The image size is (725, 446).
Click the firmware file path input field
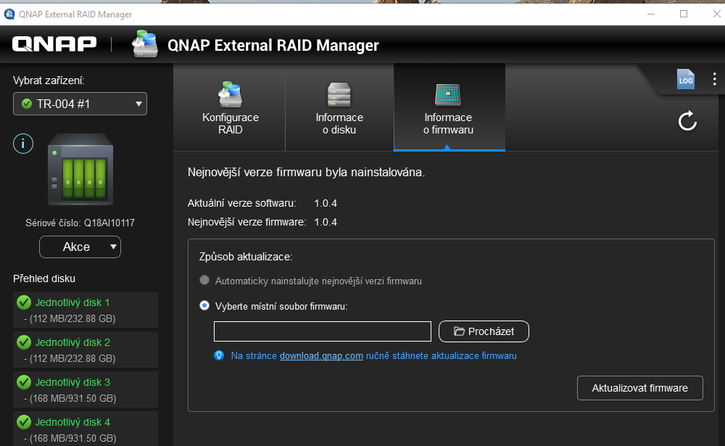click(322, 331)
